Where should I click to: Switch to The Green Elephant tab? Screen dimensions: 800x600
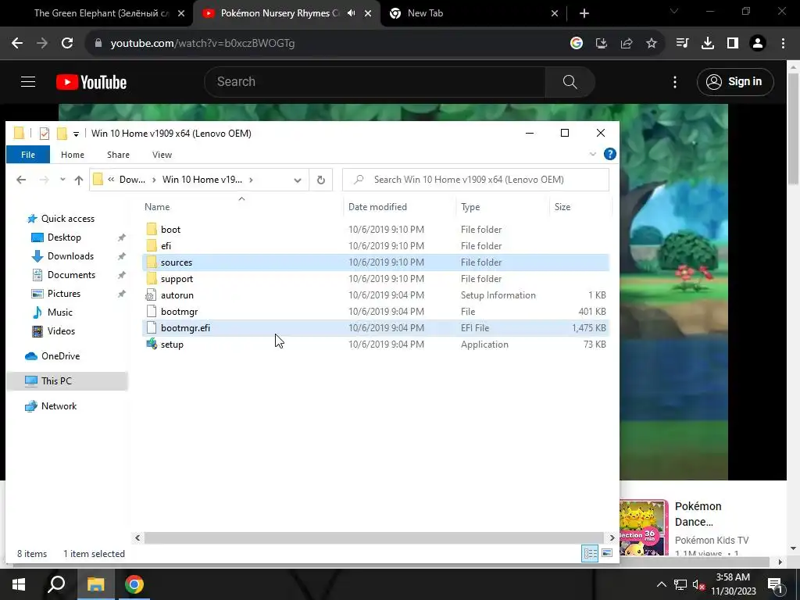point(101,13)
